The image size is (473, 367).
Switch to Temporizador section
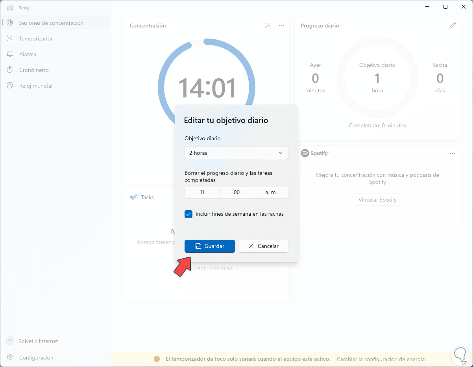point(55,39)
